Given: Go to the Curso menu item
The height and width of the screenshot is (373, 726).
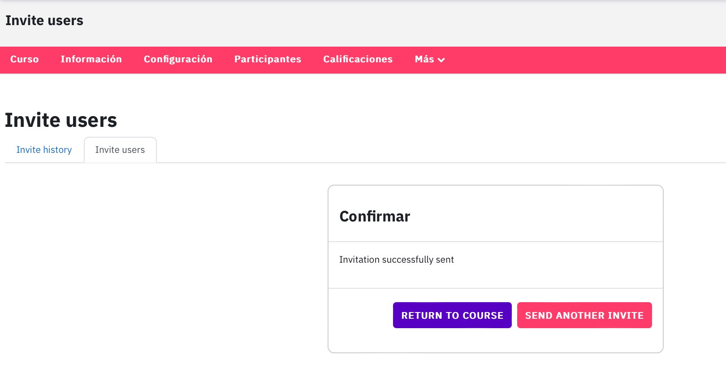Looking at the screenshot, I should pos(25,59).
